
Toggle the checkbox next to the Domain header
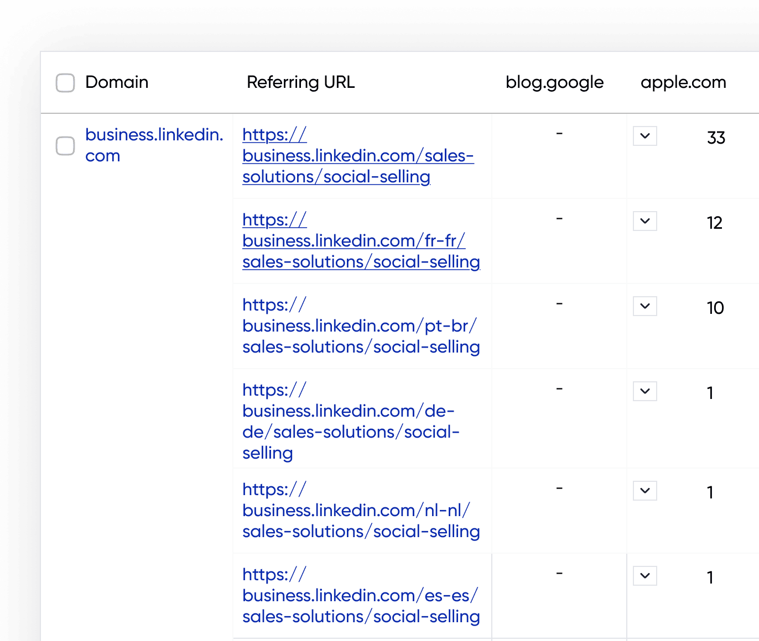tap(65, 82)
